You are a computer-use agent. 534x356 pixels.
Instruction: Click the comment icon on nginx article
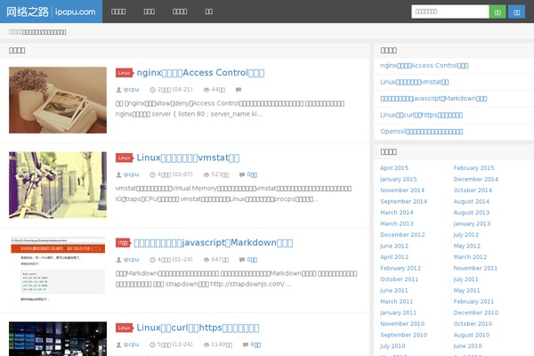tap(239, 90)
